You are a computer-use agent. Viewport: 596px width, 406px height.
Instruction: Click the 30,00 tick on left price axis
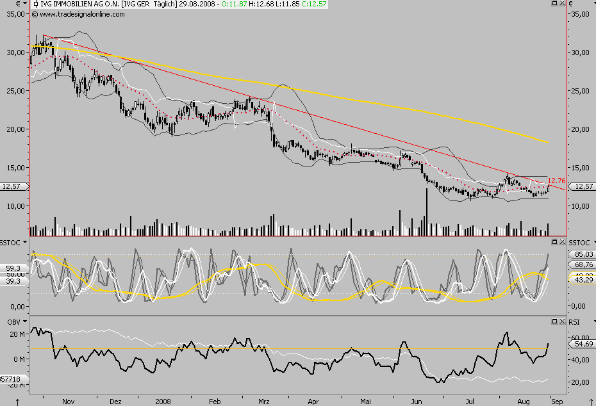pos(15,53)
